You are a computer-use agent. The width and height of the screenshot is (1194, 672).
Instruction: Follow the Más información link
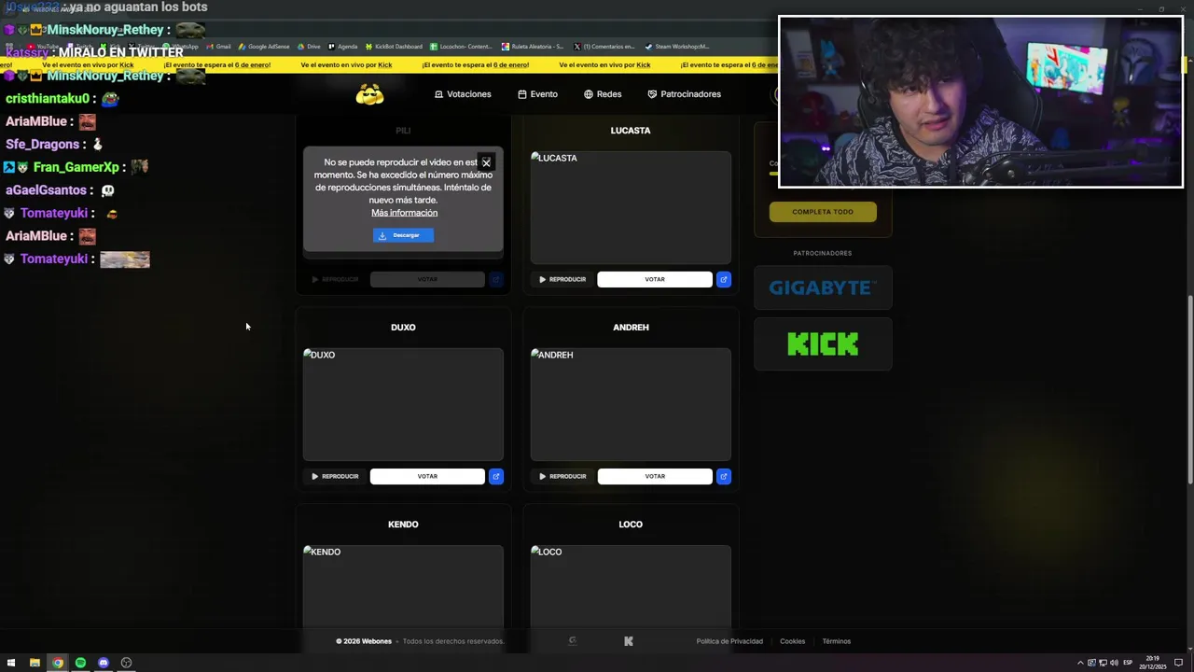(404, 213)
